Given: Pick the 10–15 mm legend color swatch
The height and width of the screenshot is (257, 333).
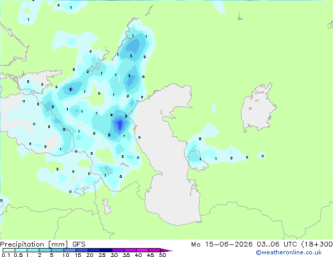Looking at the screenshot, I should [x=69, y=250].
